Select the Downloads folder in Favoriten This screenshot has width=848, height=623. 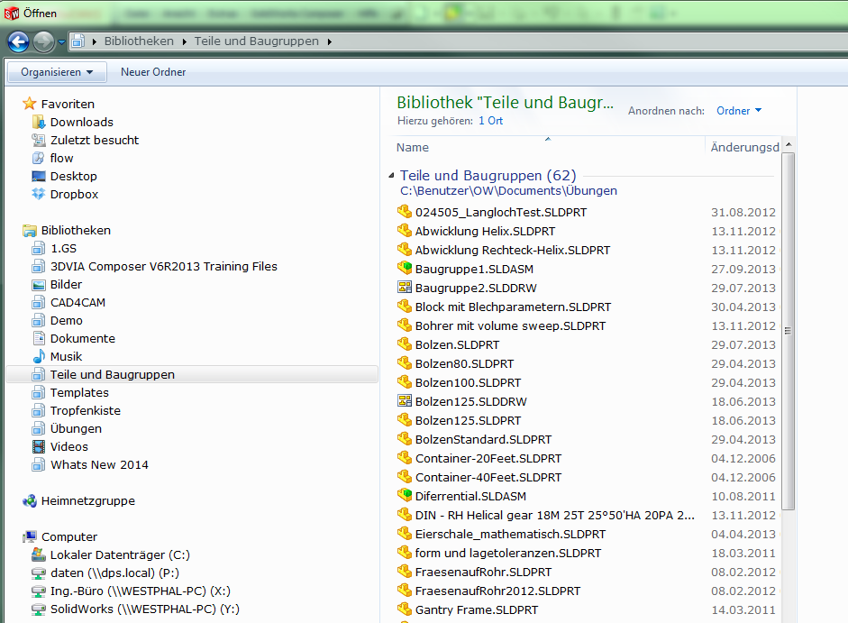click(81, 122)
